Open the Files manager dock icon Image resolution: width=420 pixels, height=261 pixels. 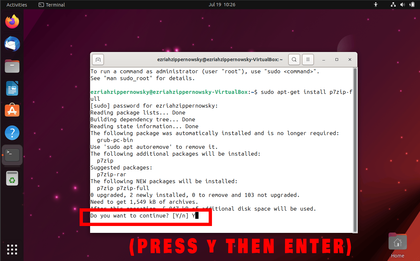pos(12,66)
